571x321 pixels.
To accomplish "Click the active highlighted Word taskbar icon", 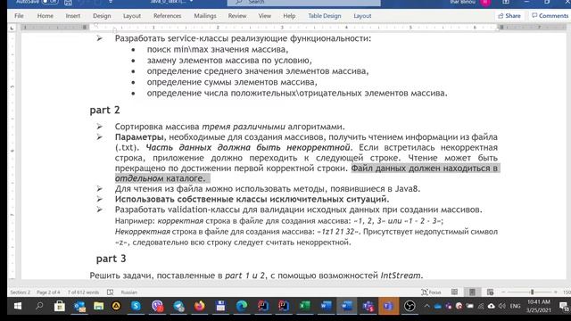I will point(347,306).
